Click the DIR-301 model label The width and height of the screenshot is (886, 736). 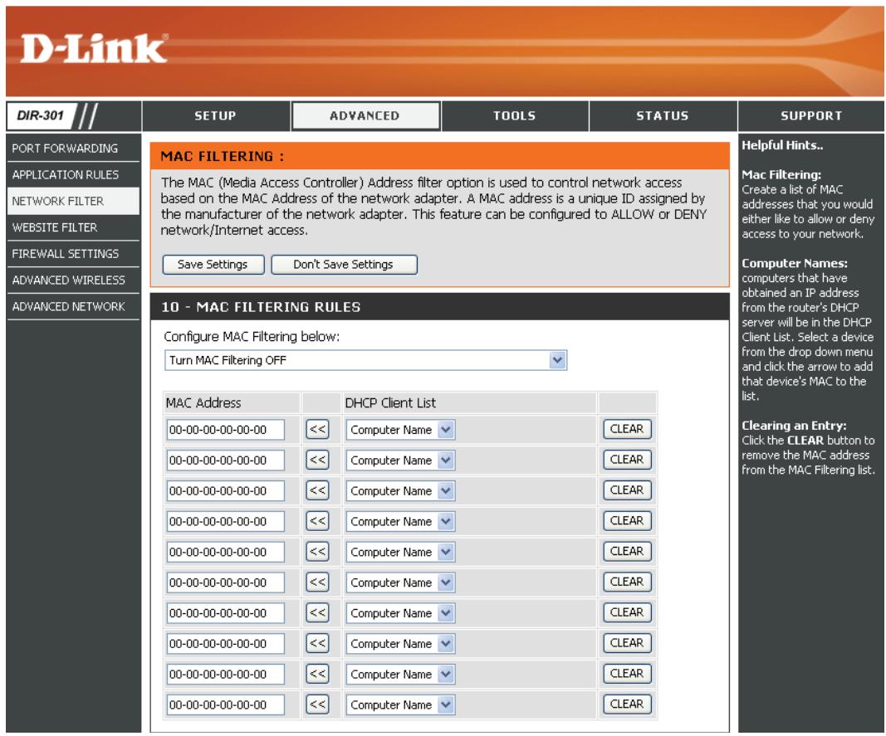(40, 116)
